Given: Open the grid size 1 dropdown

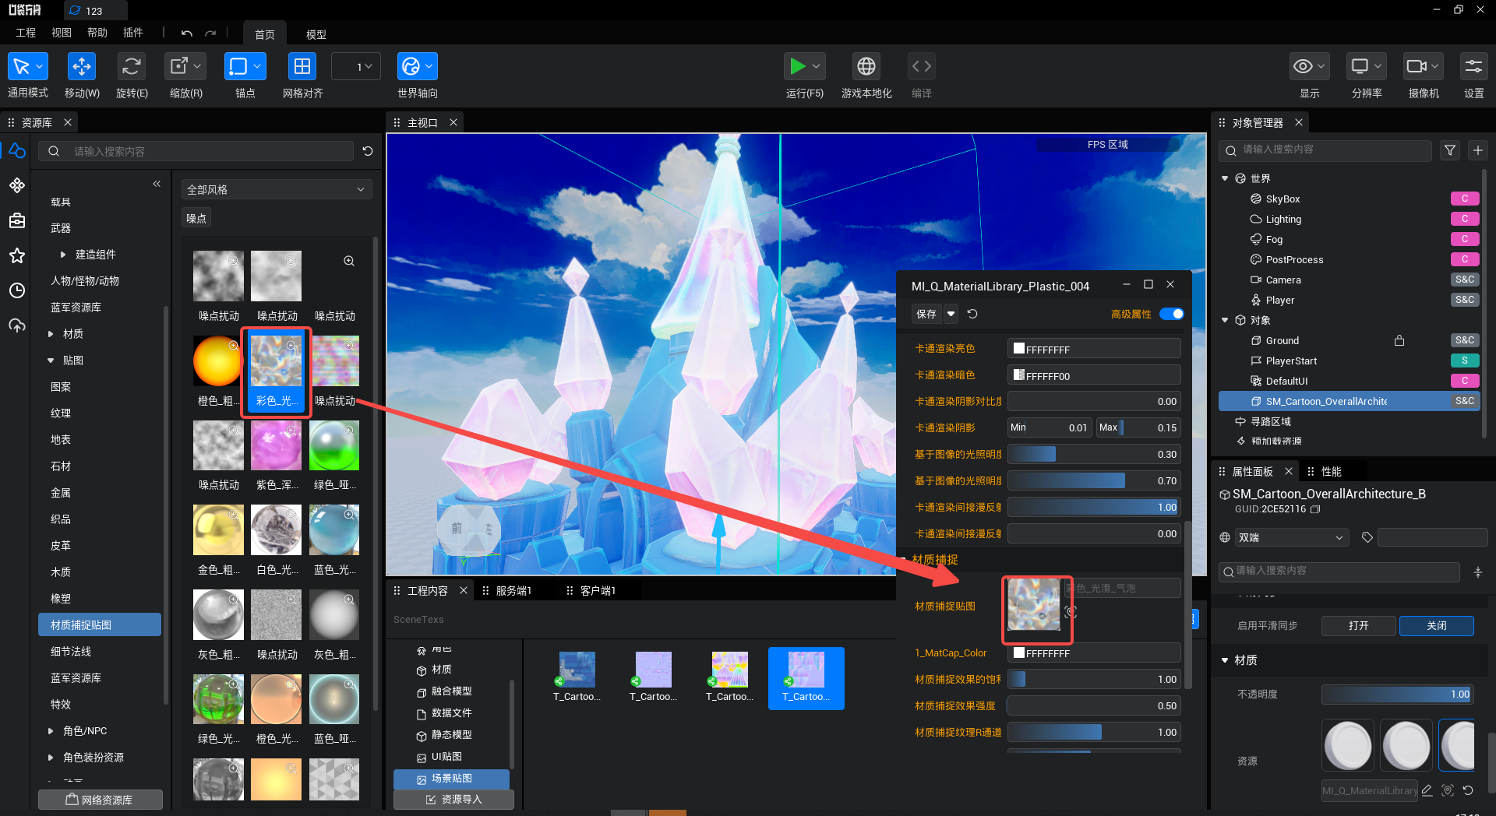Looking at the screenshot, I should click(356, 67).
